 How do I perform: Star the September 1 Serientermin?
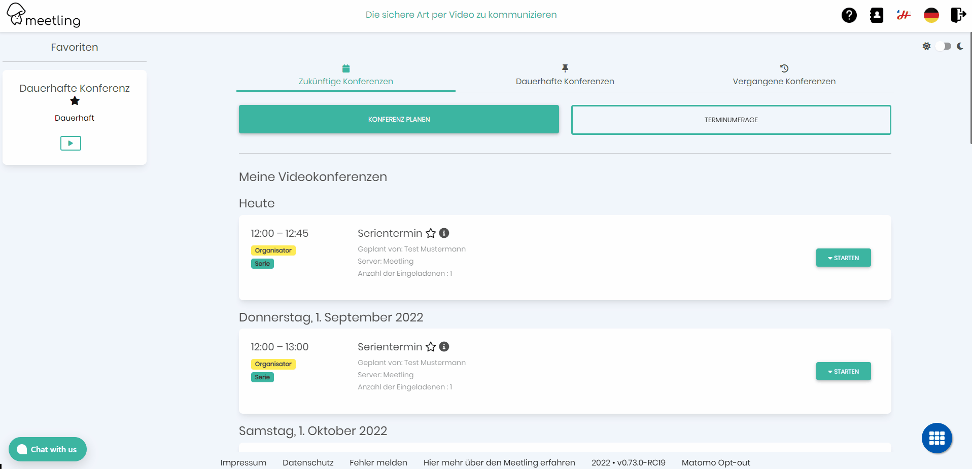(x=431, y=347)
